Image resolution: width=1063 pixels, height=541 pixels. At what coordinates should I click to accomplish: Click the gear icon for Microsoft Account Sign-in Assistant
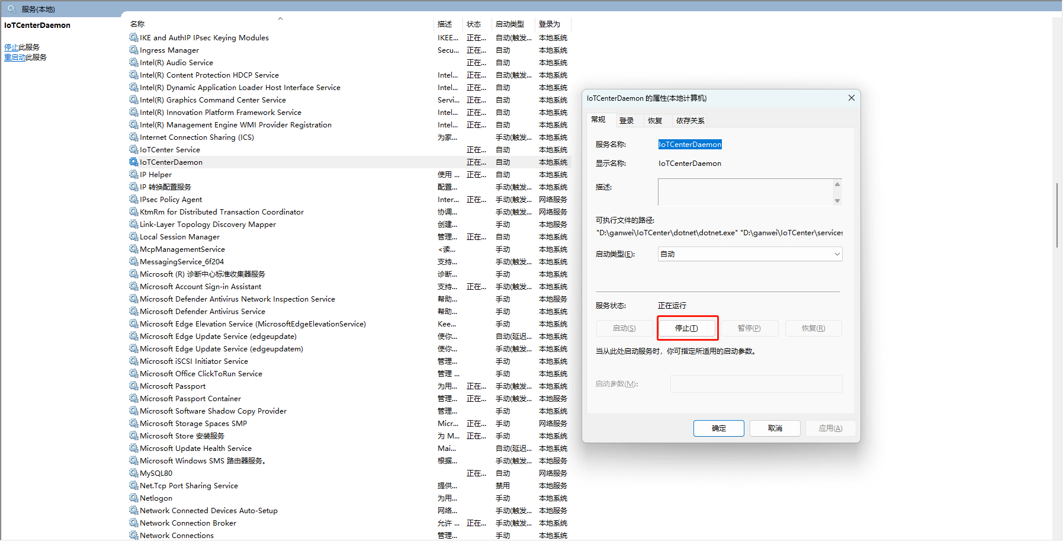[134, 286]
